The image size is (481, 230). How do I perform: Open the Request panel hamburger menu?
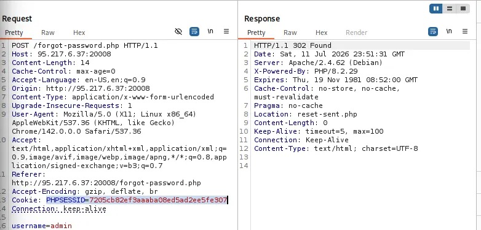pyautogui.click(x=226, y=31)
